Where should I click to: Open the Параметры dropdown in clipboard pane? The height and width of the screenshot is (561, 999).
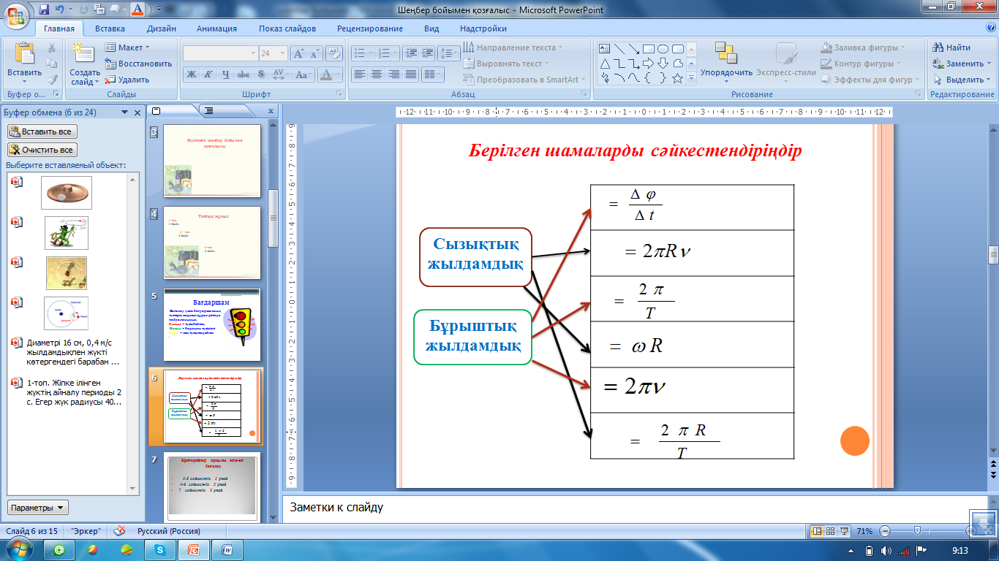click(x=39, y=508)
